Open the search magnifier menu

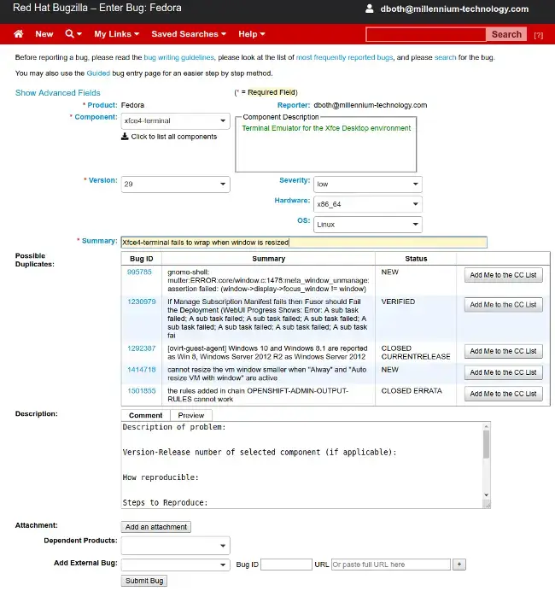point(73,34)
